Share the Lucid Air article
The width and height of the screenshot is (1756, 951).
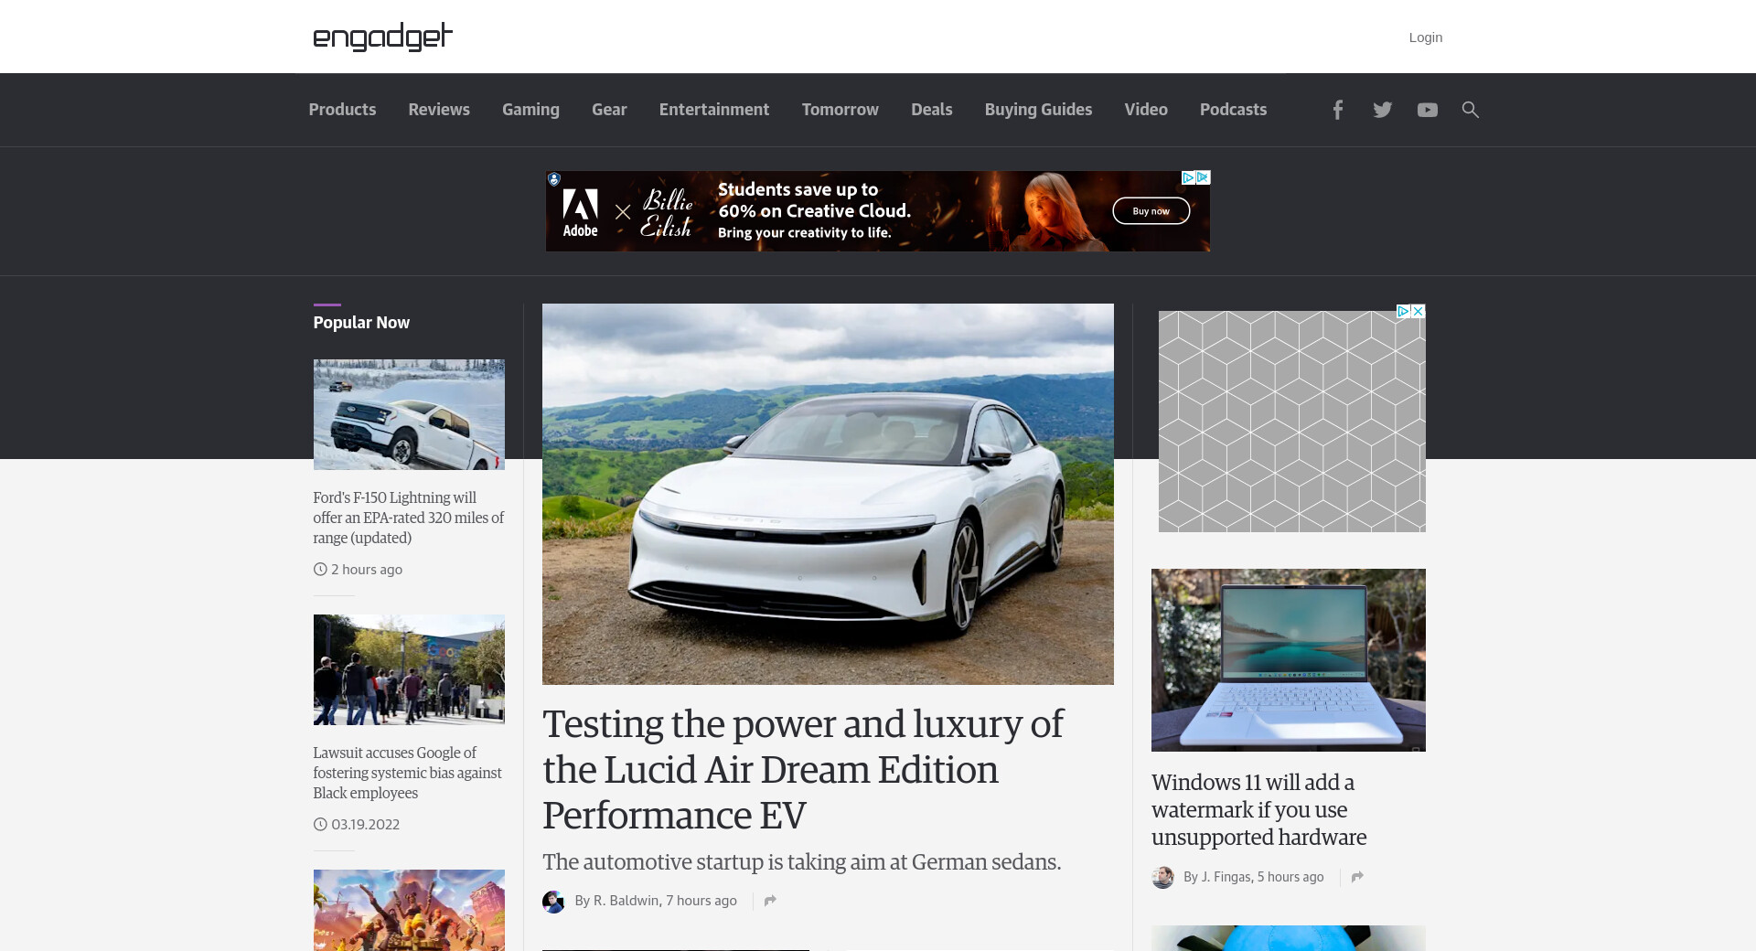[x=770, y=901]
